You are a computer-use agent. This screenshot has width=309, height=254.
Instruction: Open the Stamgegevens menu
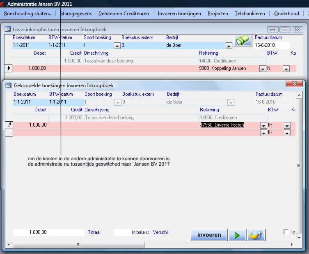click(x=76, y=14)
